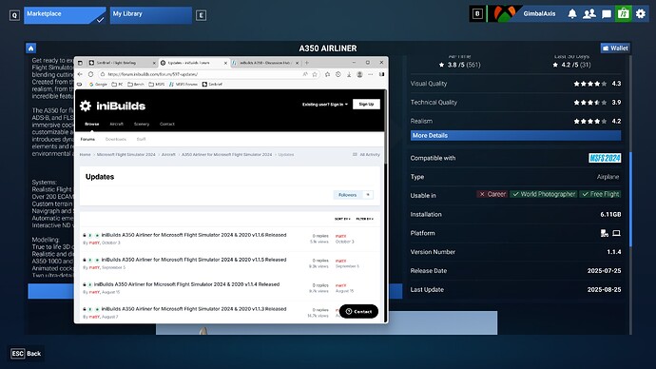Open the chat bubble icon in the simulator header
Image resolution: width=656 pixels, height=369 pixels.
[607, 14]
